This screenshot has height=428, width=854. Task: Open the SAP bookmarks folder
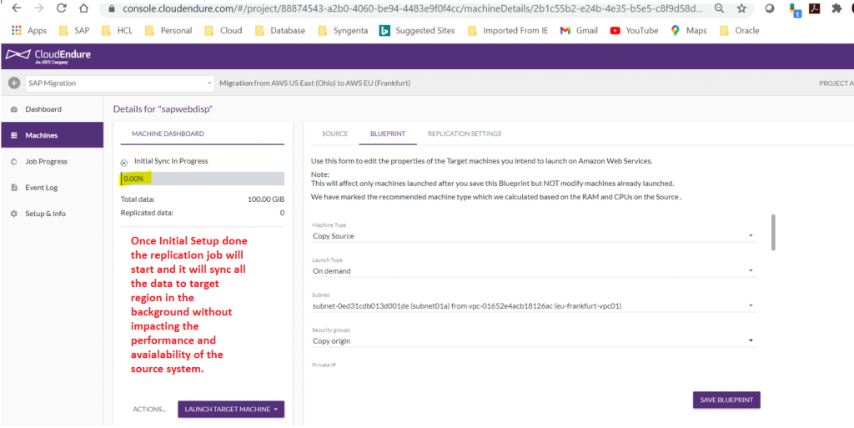point(73,31)
